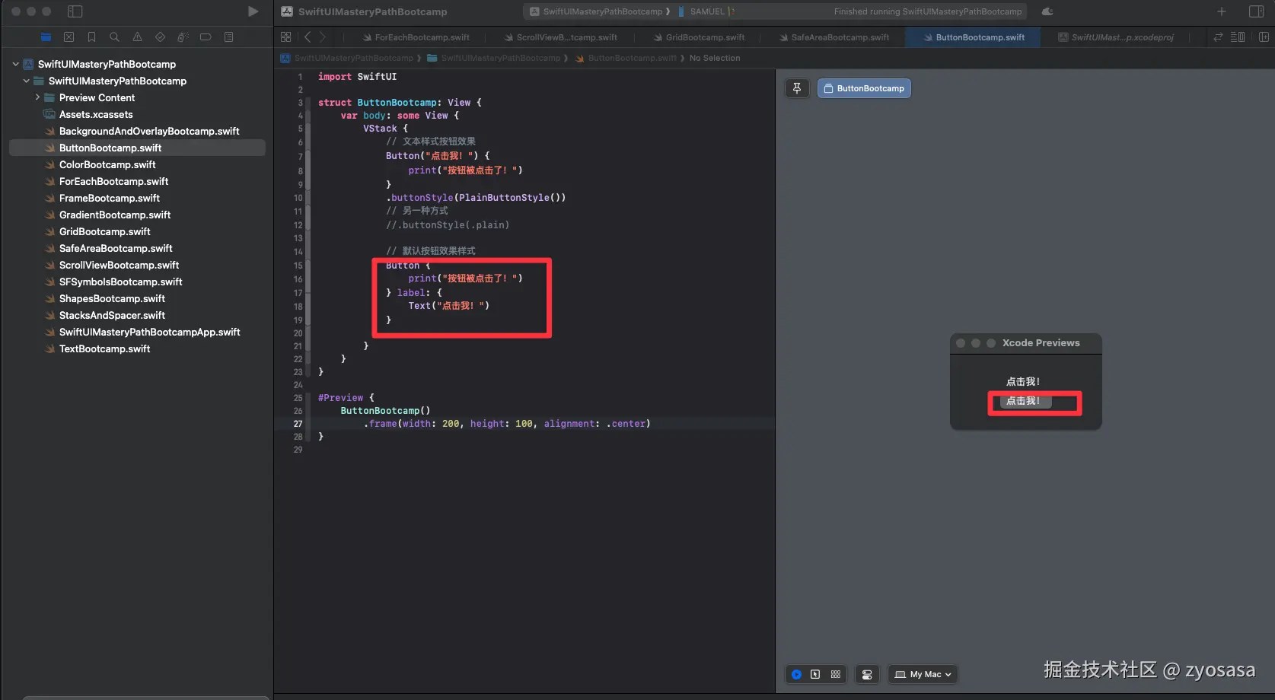The width and height of the screenshot is (1275, 700).
Task: Toggle the navigator sidebar visibility
Action: tap(75, 11)
